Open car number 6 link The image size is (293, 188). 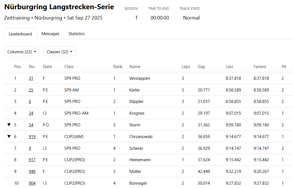pos(30,101)
